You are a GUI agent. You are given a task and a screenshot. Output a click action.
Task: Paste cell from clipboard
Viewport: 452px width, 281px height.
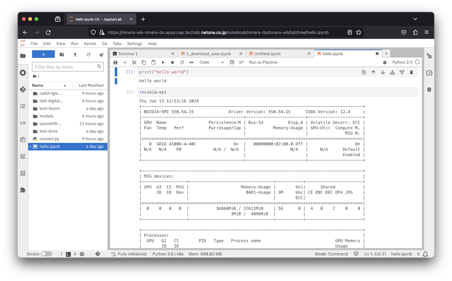click(153, 62)
